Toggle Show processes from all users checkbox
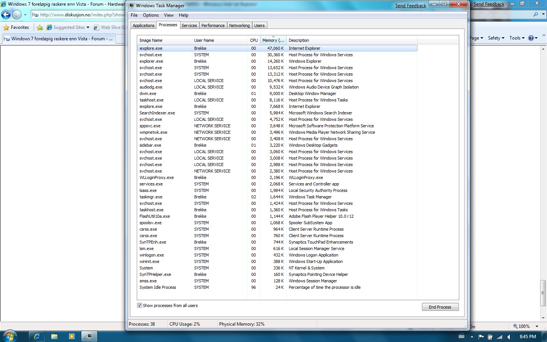Image resolution: width=547 pixels, height=342 pixels. 139,306
